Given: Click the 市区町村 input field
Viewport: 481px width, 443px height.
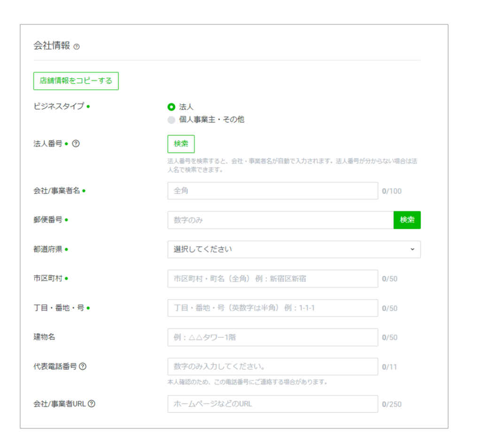Looking at the screenshot, I should [x=272, y=279].
